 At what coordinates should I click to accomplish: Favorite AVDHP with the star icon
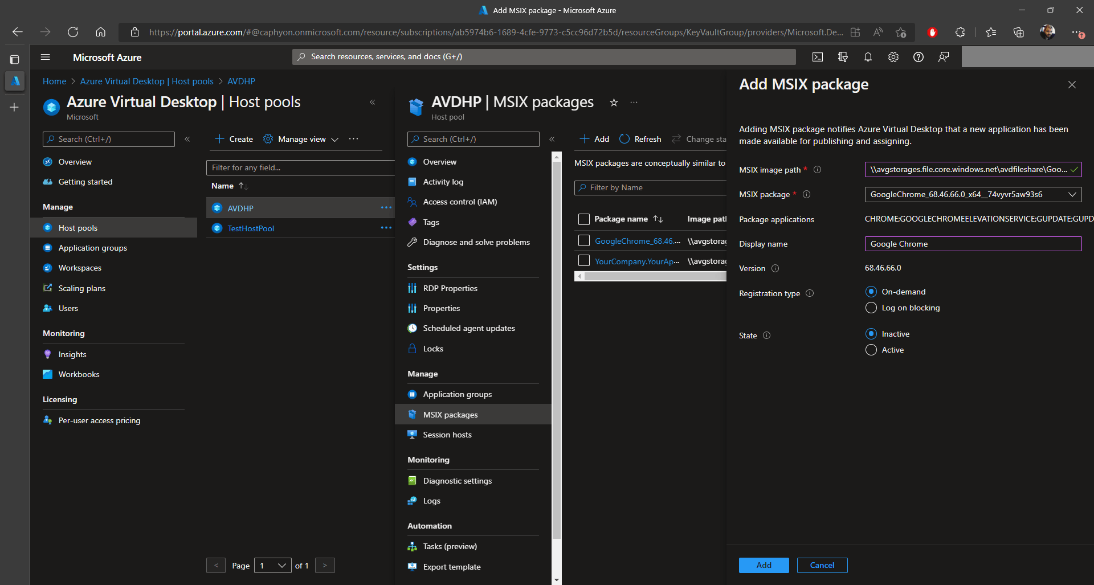pos(614,103)
